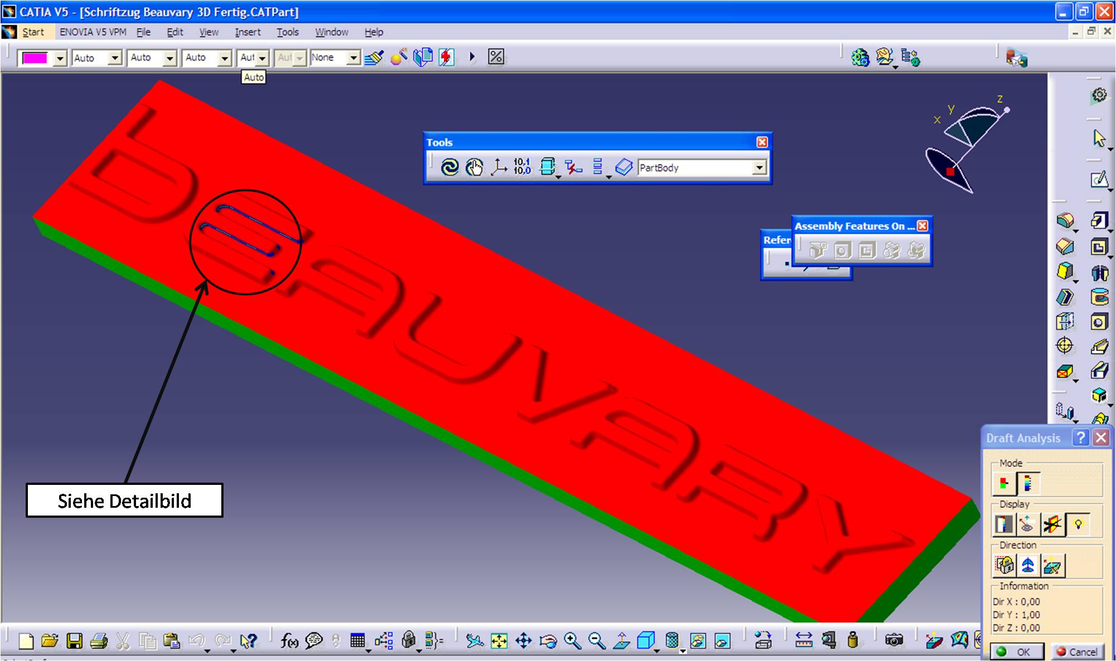
Task: Open the view mode dropdown arrow beside the shading cylinder
Action: pyautogui.click(x=682, y=651)
